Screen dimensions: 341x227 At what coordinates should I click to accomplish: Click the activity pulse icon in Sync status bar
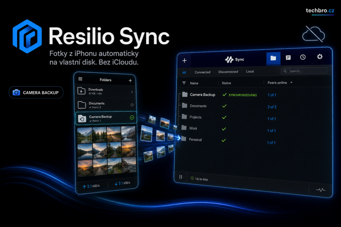[321, 190]
